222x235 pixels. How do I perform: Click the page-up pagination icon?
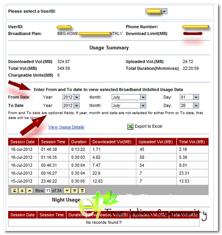tap(22, 191)
